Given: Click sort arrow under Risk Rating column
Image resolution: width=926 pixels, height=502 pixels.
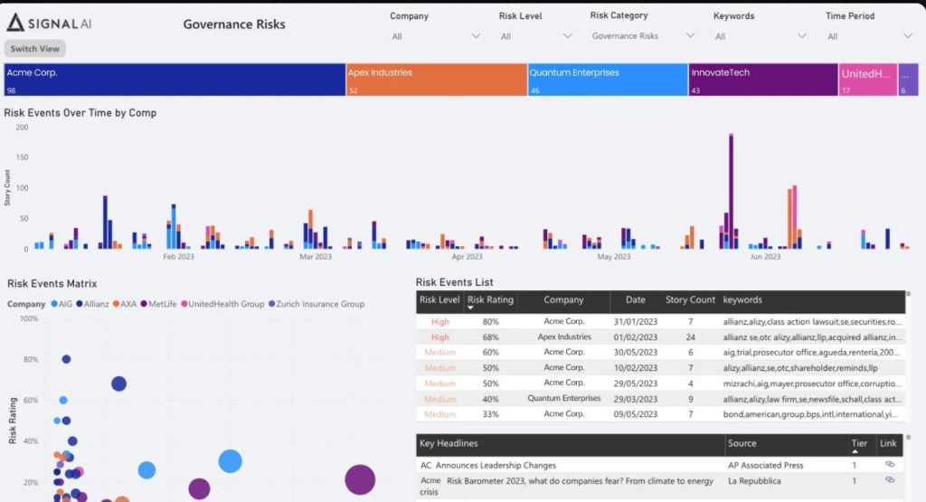Looking at the screenshot, I should click(x=472, y=308).
